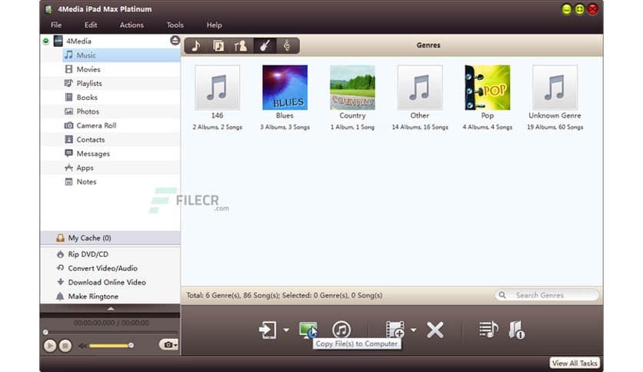
Task: Click Copy File(s) to Device icon
Action: [268, 330]
